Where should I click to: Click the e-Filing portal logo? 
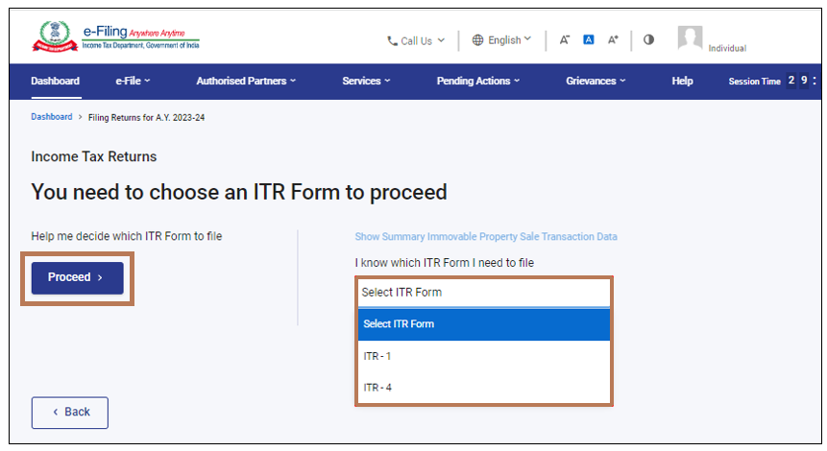(x=117, y=36)
